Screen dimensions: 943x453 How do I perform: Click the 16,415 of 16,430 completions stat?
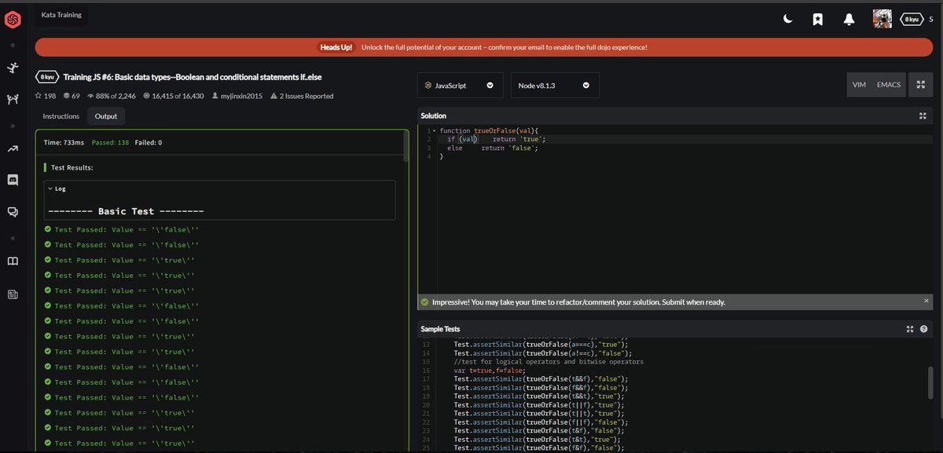173,96
